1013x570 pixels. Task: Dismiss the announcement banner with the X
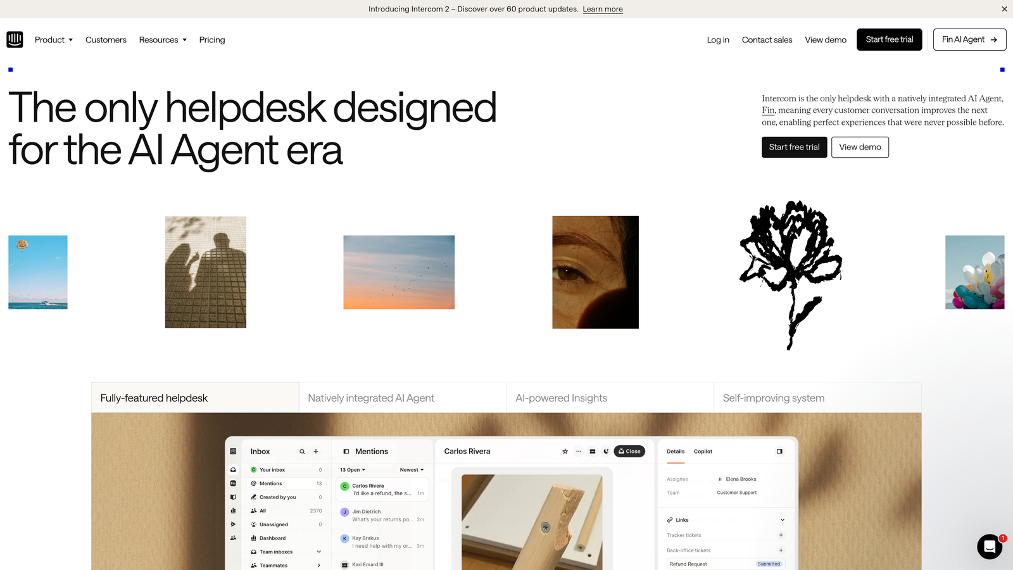point(1004,9)
